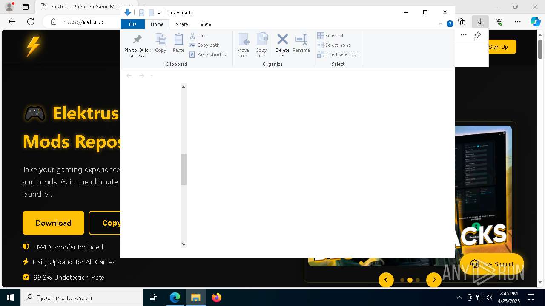Click navigation pane scroll down arrow

184,244
